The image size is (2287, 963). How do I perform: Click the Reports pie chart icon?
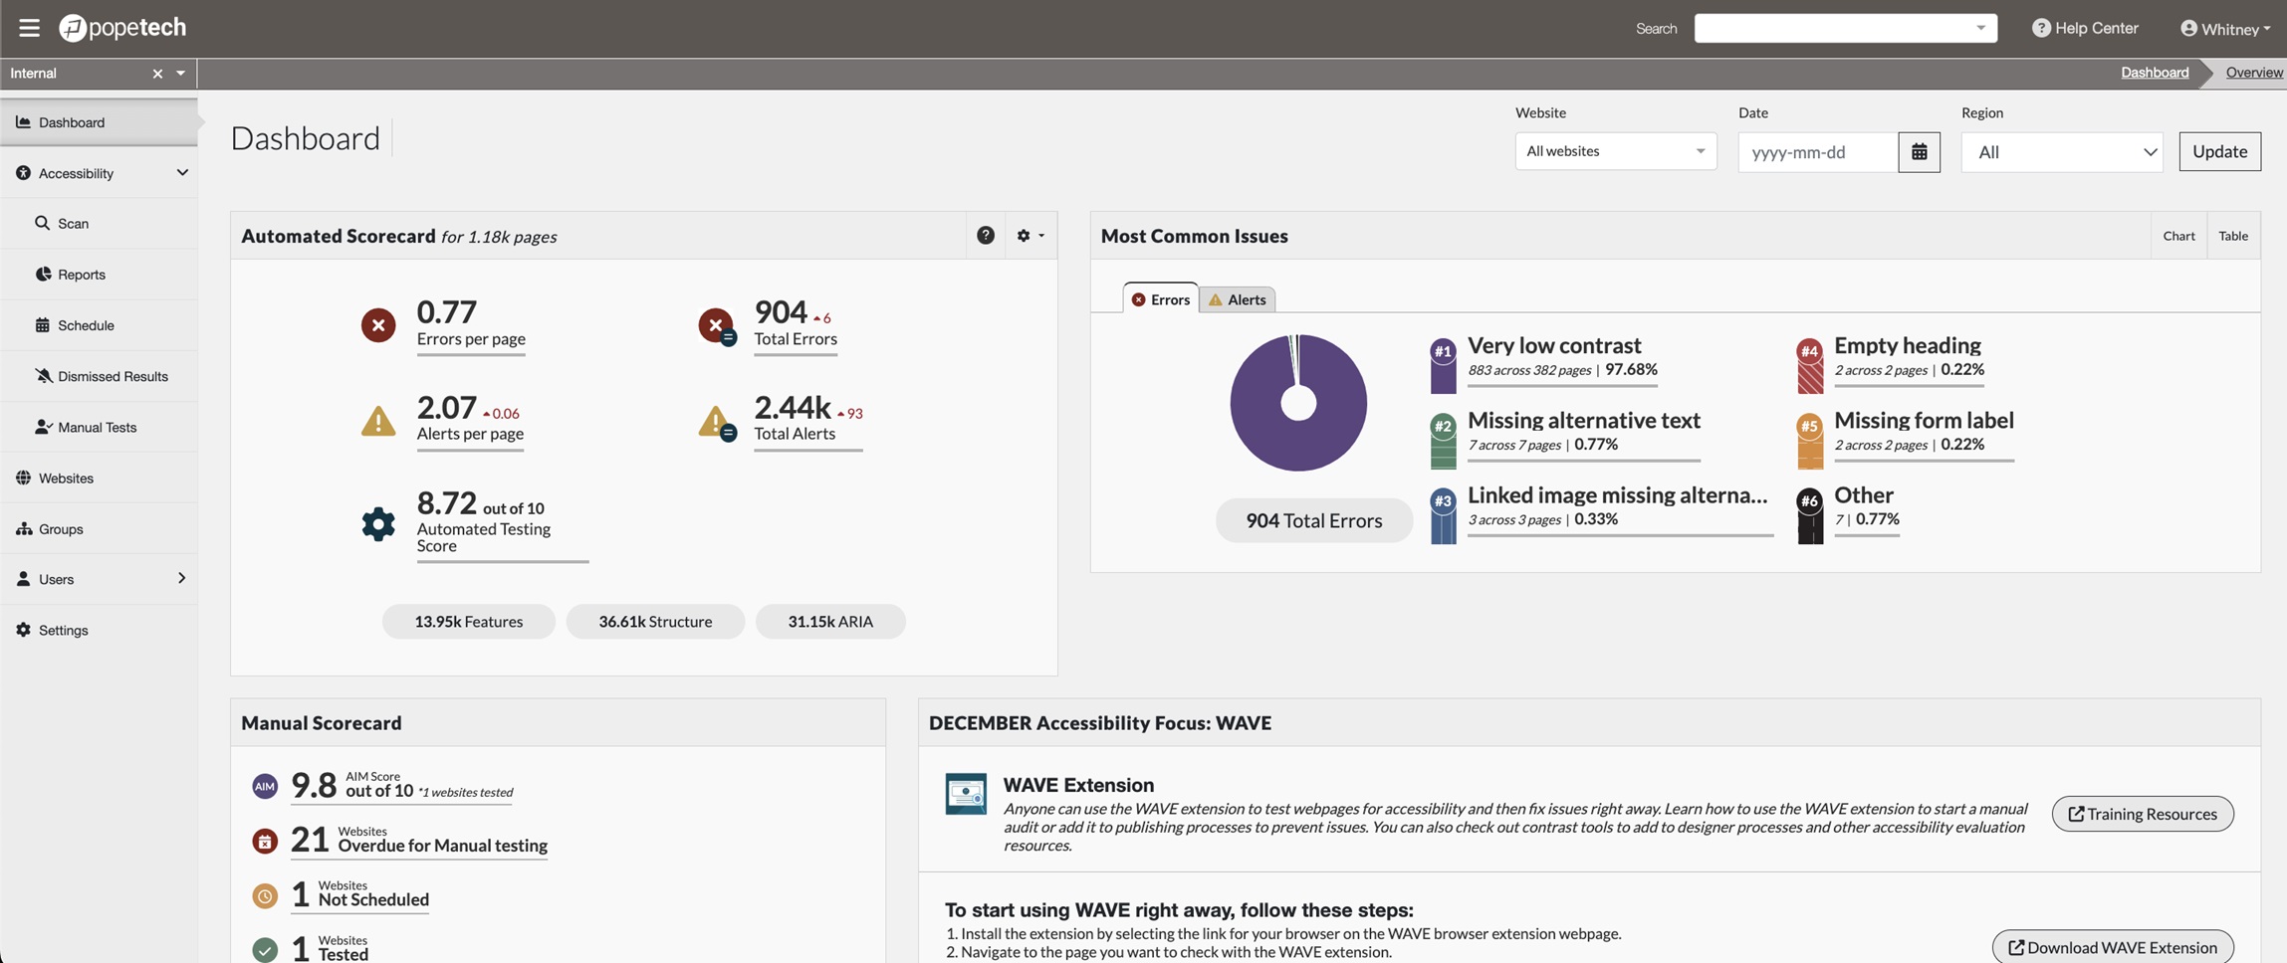pos(43,274)
